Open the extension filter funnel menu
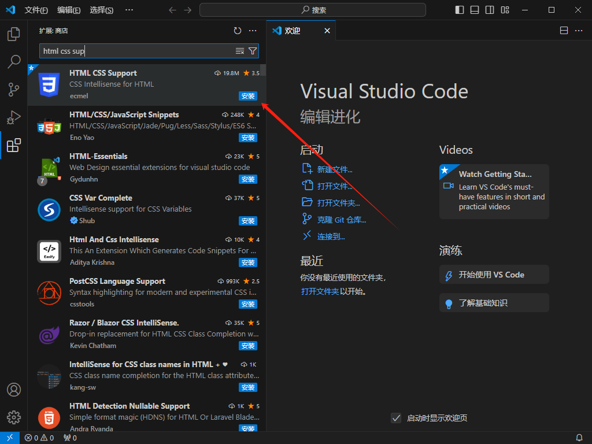This screenshot has width=592, height=444. pos(253,51)
